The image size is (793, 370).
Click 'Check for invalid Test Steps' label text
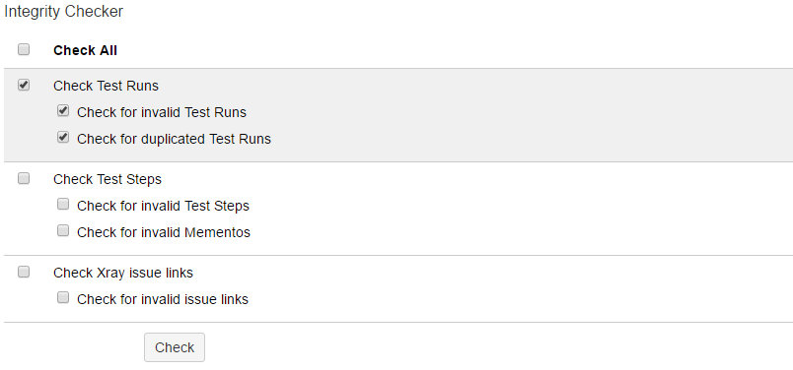[164, 206]
